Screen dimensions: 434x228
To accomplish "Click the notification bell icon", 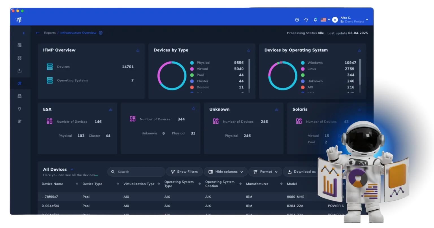I will point(315,20).
